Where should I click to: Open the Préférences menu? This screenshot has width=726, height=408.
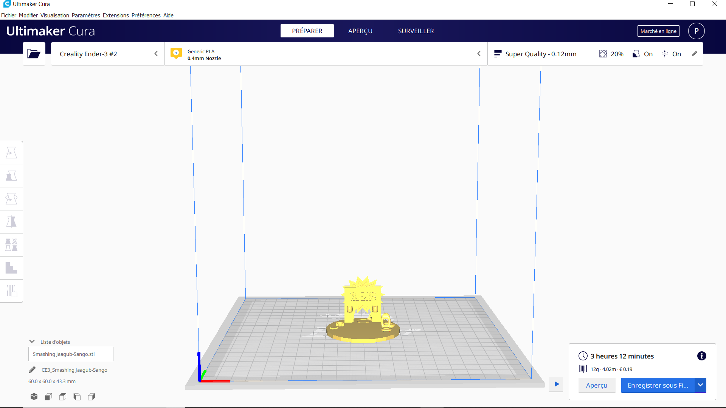coord(146,15)
